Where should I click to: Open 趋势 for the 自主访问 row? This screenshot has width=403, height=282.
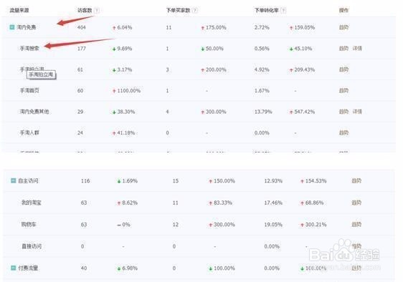356,181
